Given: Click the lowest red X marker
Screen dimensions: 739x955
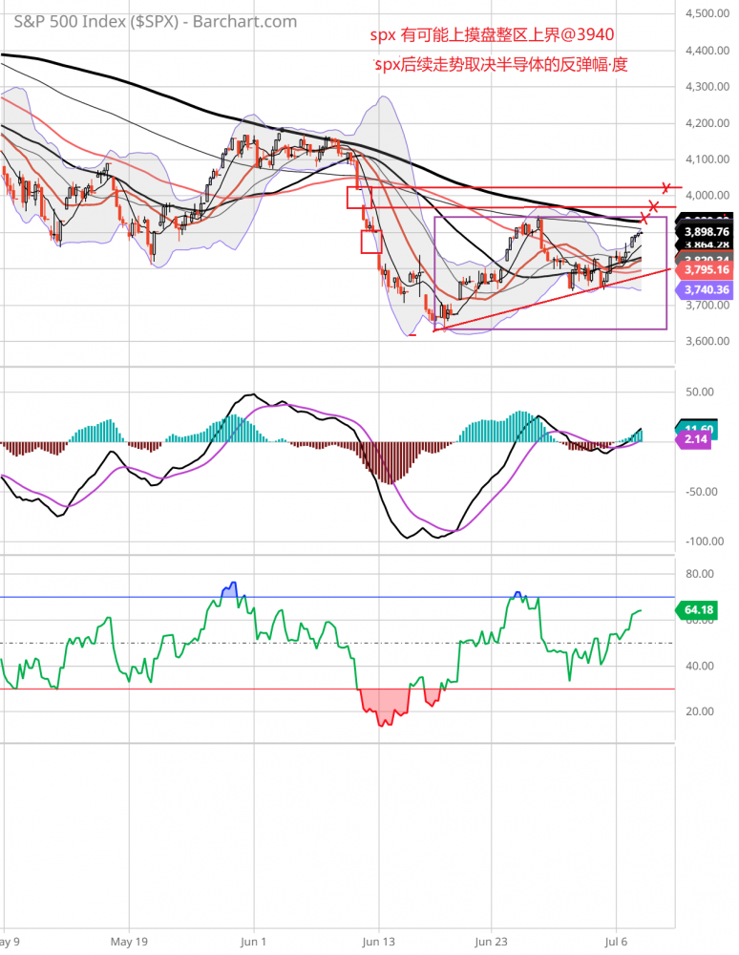Looking at the screenshot, I should coord(644,220).
